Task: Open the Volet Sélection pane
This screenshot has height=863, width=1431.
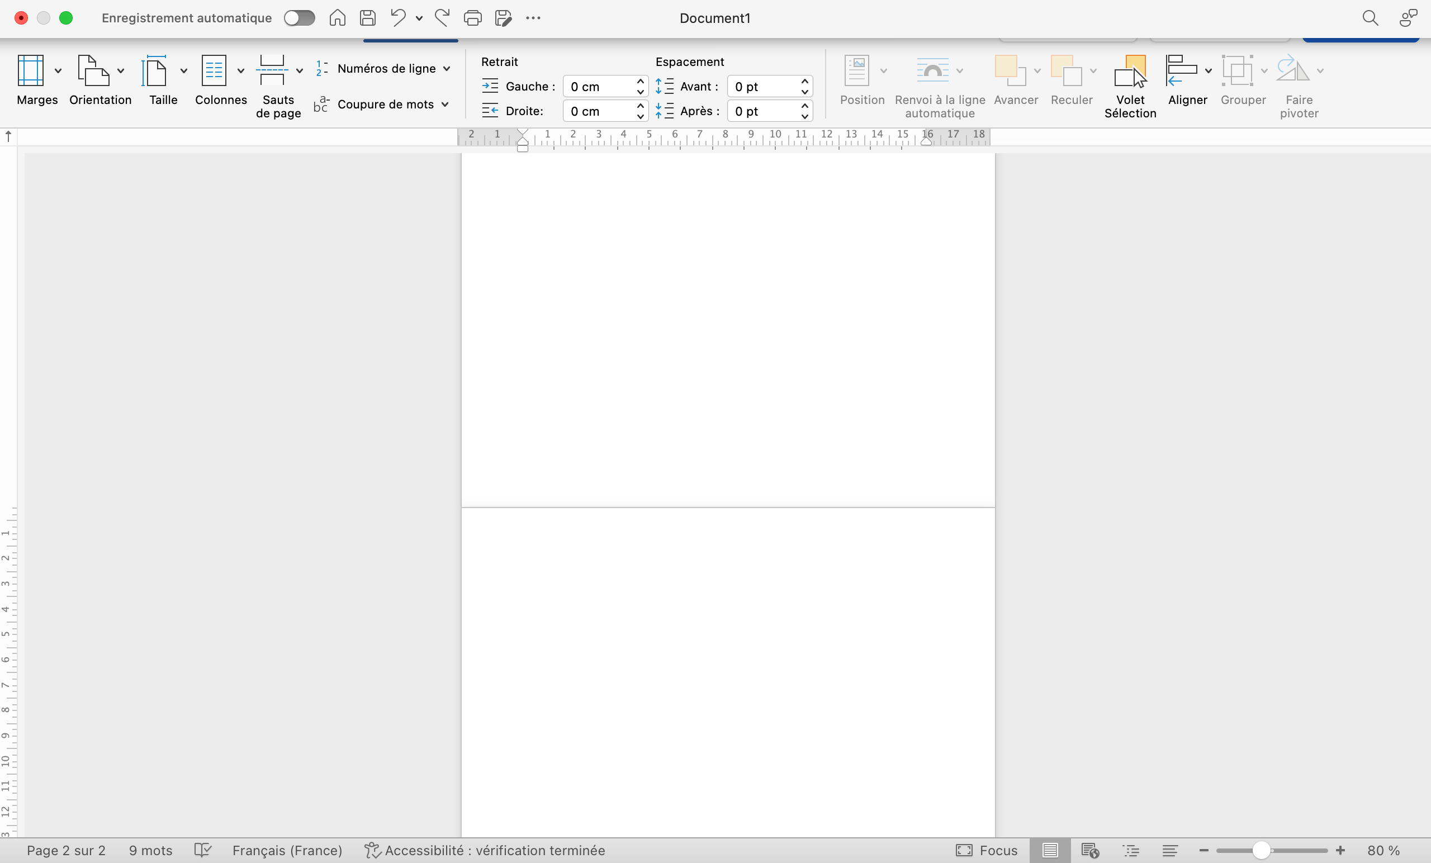Action: point(1130,86)
